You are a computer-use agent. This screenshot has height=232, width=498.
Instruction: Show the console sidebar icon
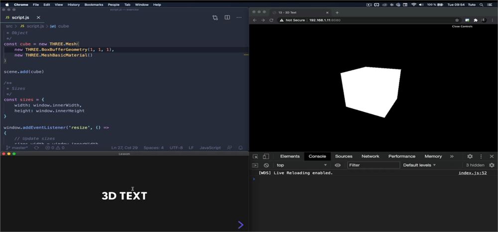click(255, 165)
